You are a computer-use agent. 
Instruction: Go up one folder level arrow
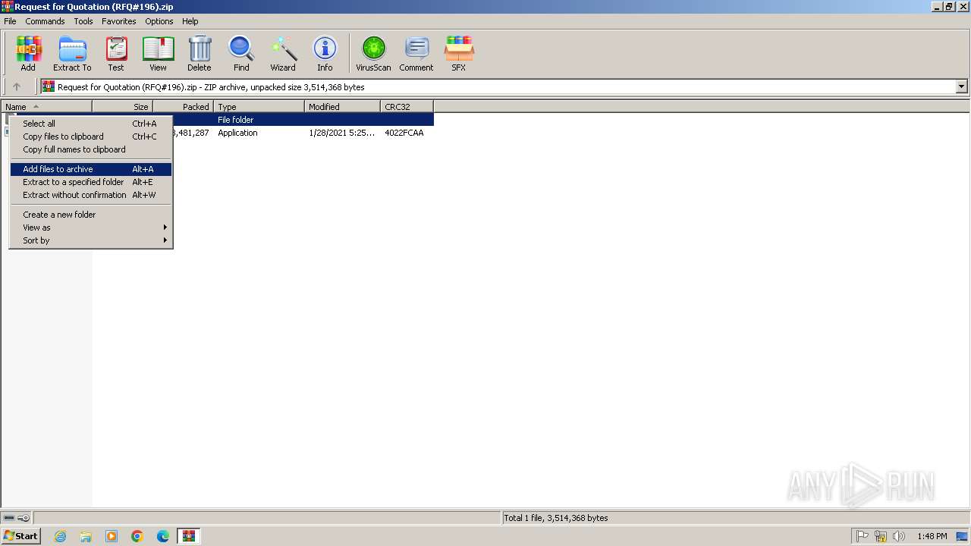[x=17, y=86]
